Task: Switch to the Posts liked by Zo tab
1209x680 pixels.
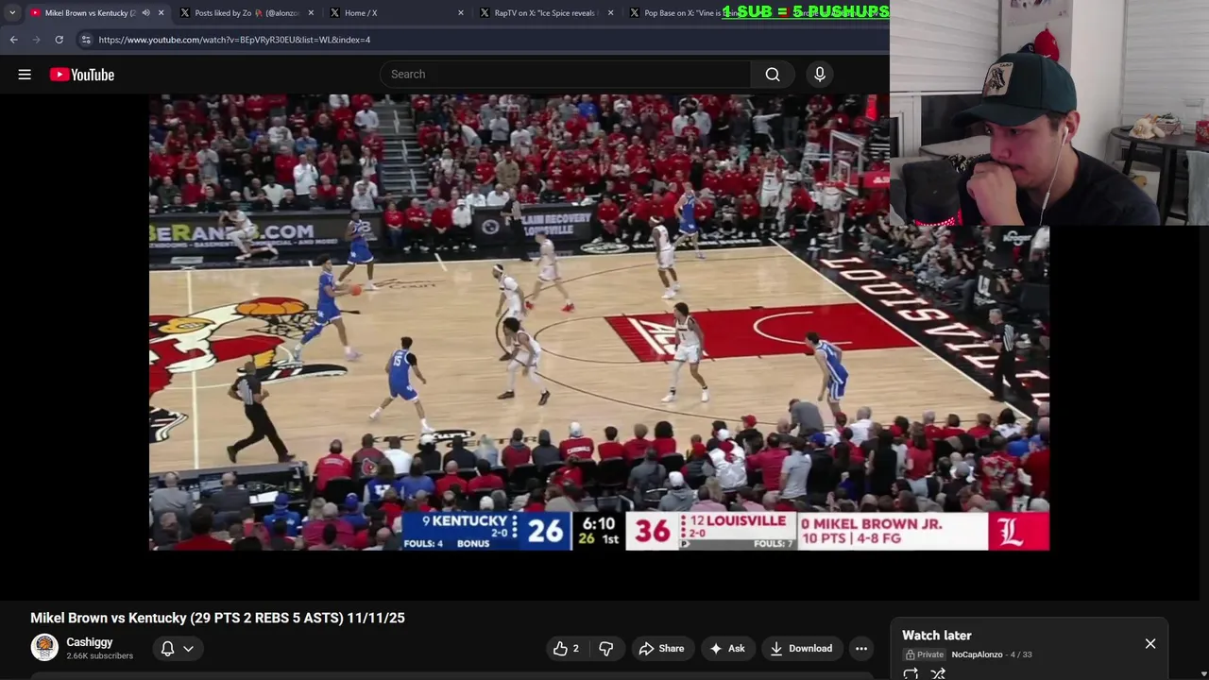Action: pos(246,13)
